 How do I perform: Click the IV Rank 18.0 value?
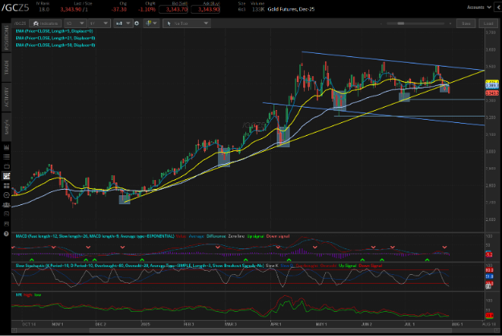point(44,10)
